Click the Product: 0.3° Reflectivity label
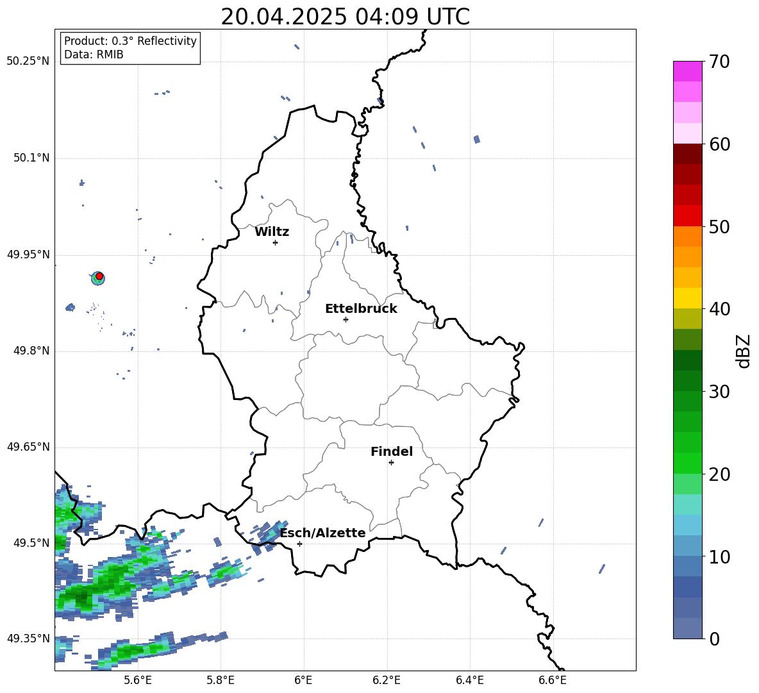 [130, 41]
